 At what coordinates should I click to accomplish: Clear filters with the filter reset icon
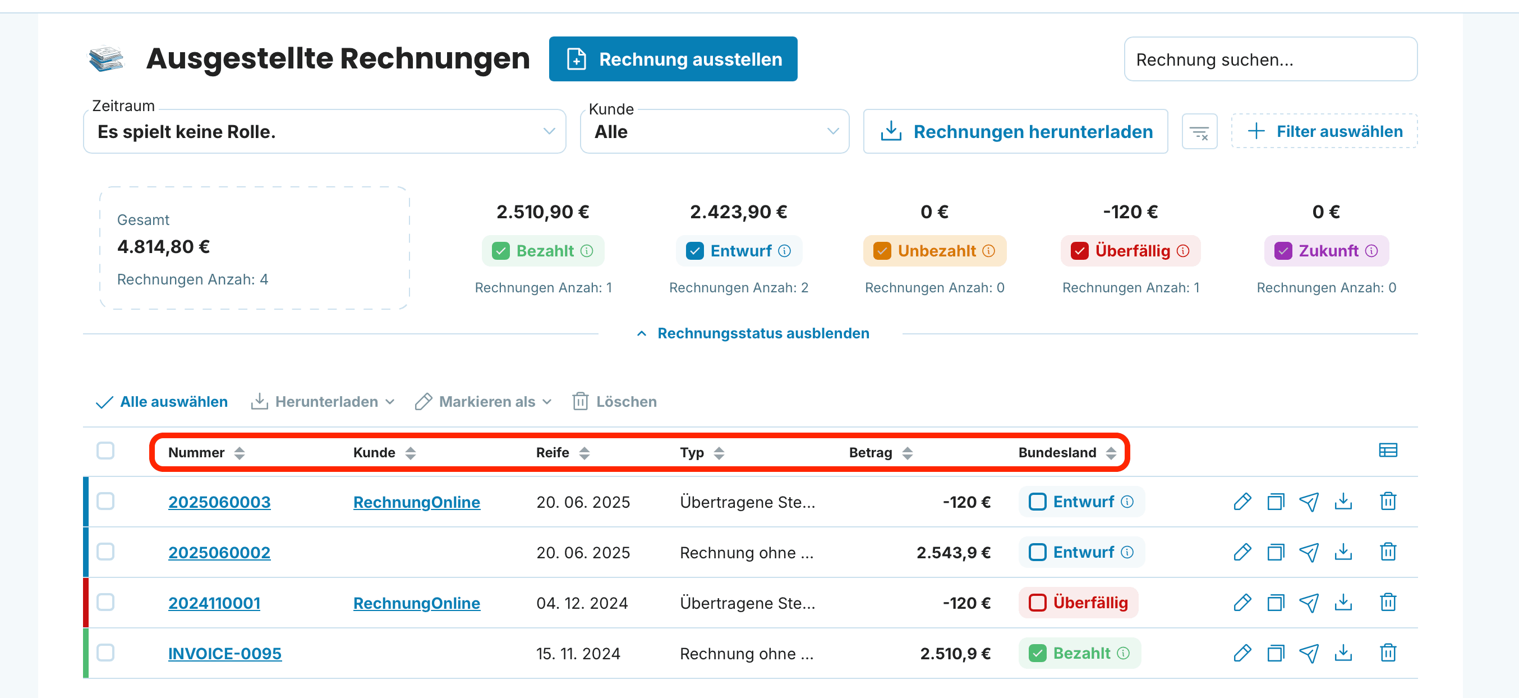tap(1199, 131)
